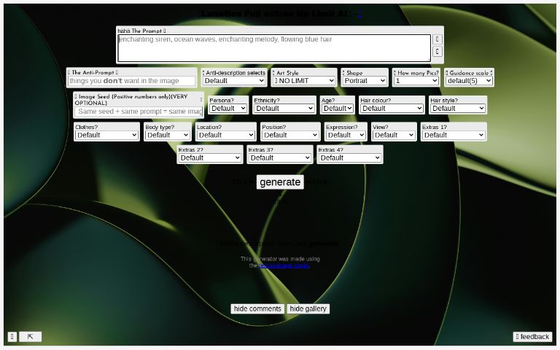Expand the Guidance scale dropdown
The height and width of the screenshot is (350, 560).
[469, 81]
